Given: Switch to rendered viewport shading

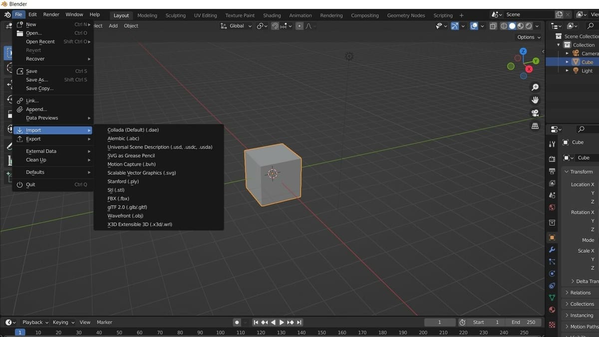Looking at the screenshot, I should point(529,26).
